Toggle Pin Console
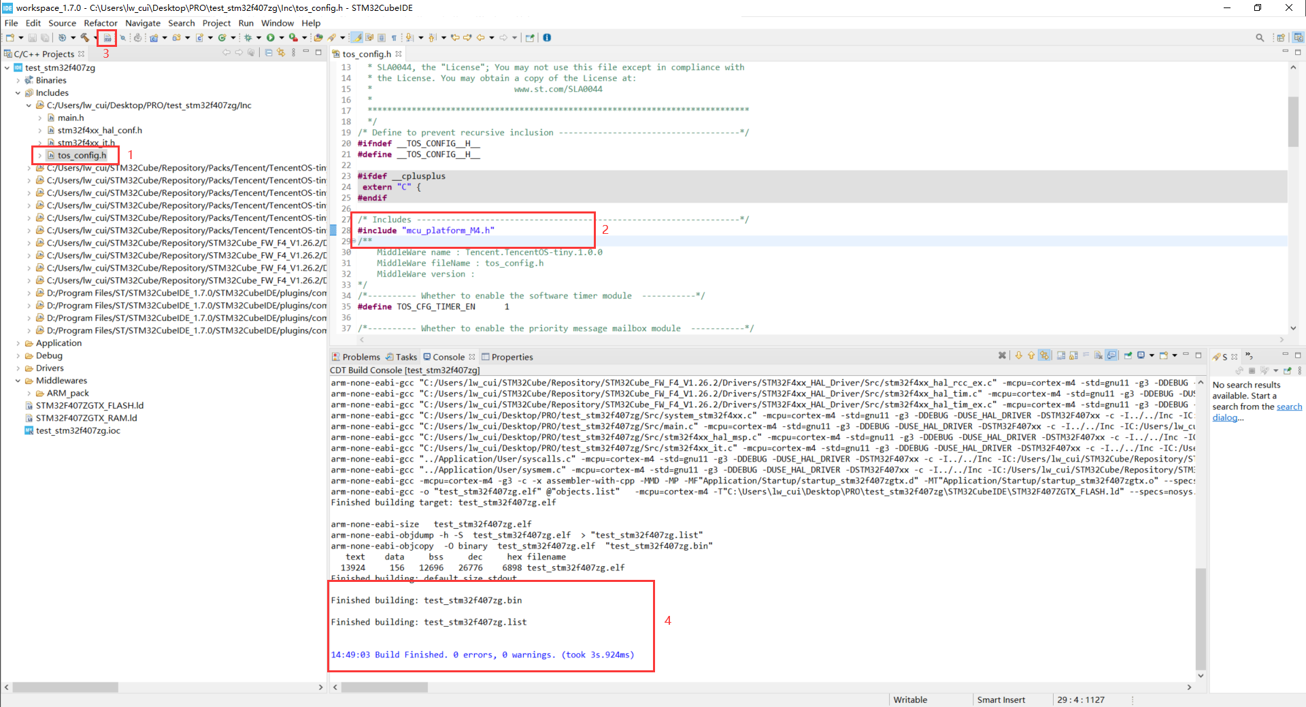Image resolution: width=1306 pixels, height=707 pixels. (1128, 355)
